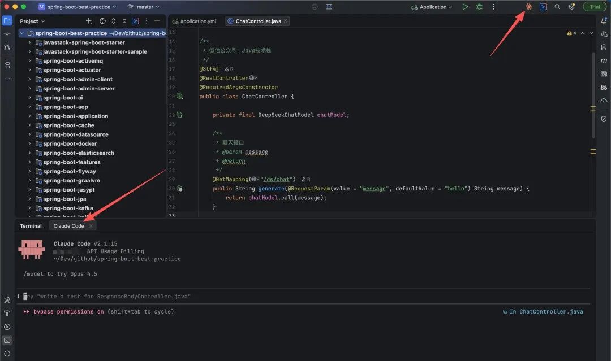Open more run actions menu in title bar
The width and height of the screenshot is (611, 361).
tap(493, 7)
